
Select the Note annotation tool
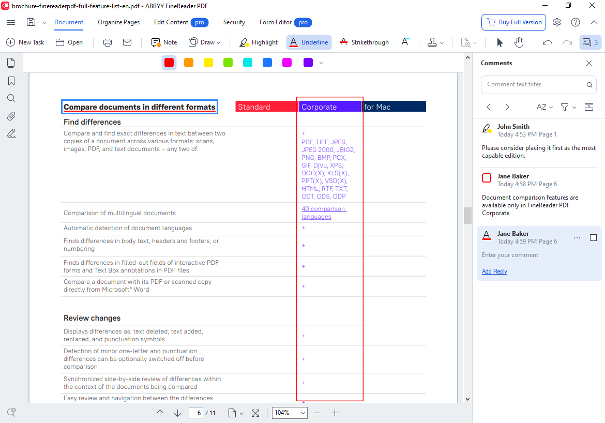[164, 42]
